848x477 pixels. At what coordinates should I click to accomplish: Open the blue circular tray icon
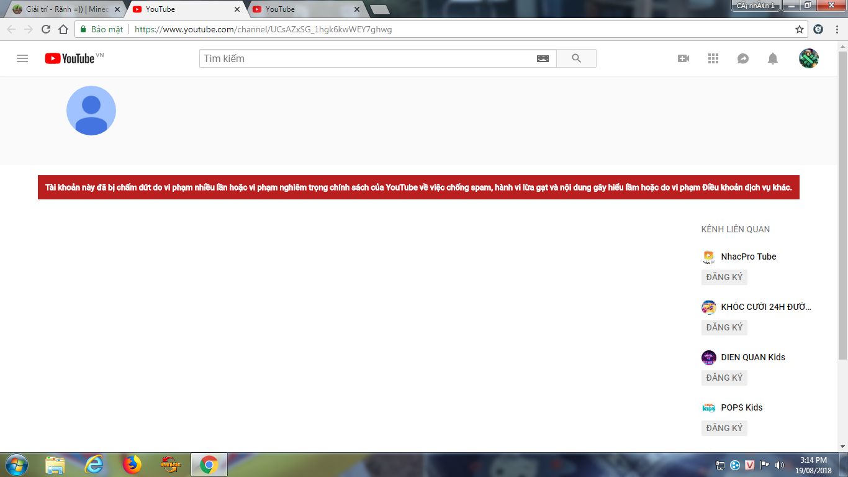pos(735,465)
